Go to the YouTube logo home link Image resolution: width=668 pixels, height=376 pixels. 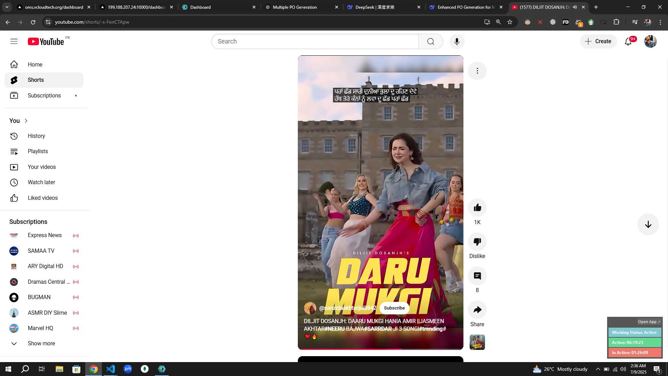pos(46,41)
